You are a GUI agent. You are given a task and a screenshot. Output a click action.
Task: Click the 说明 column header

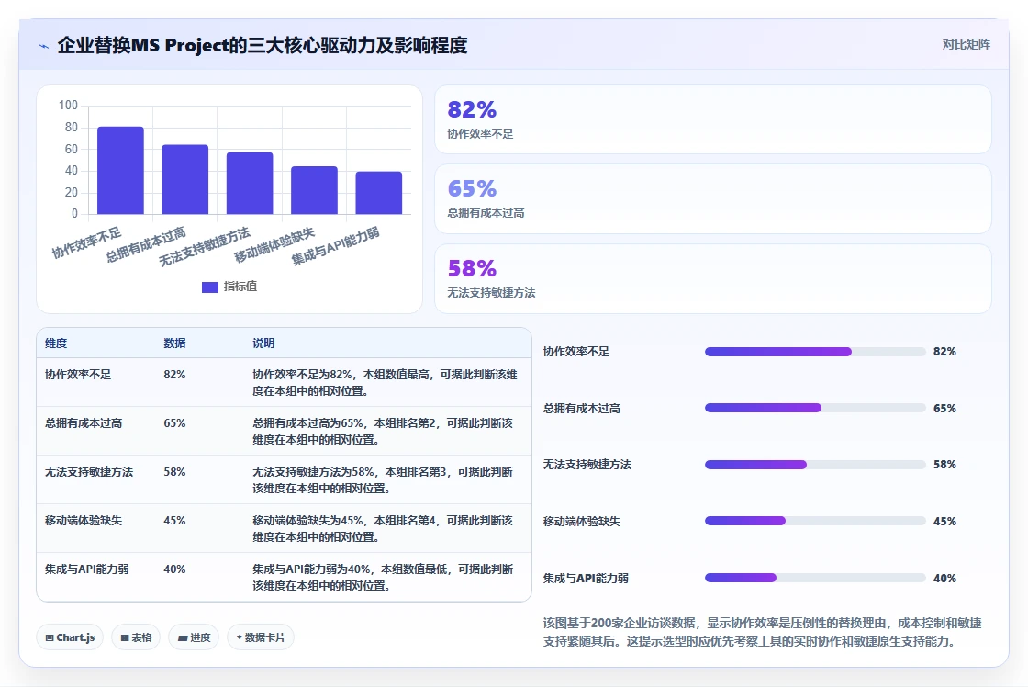[x=263, y=343]
